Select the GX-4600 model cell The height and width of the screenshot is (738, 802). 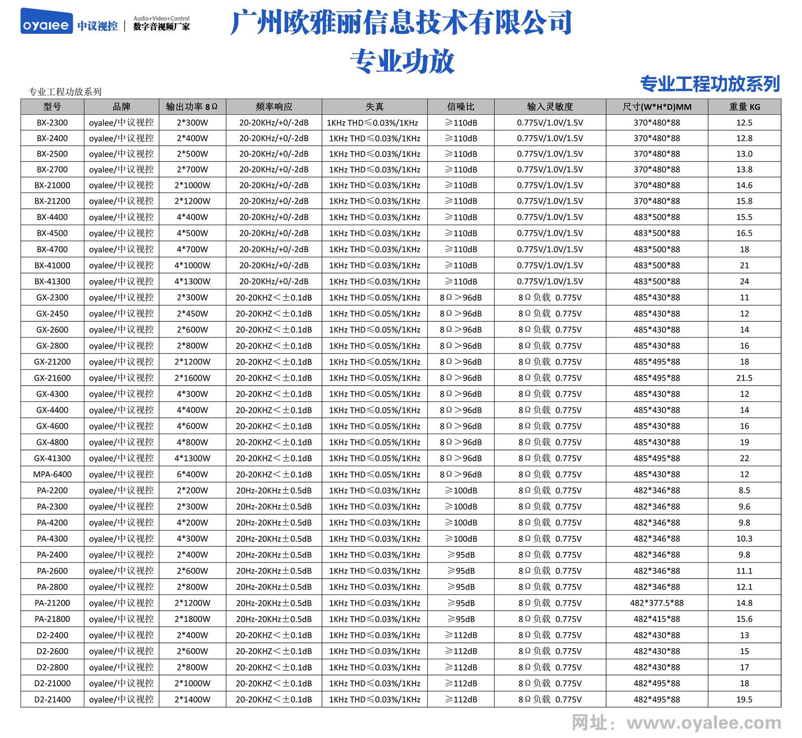(52, 426)
